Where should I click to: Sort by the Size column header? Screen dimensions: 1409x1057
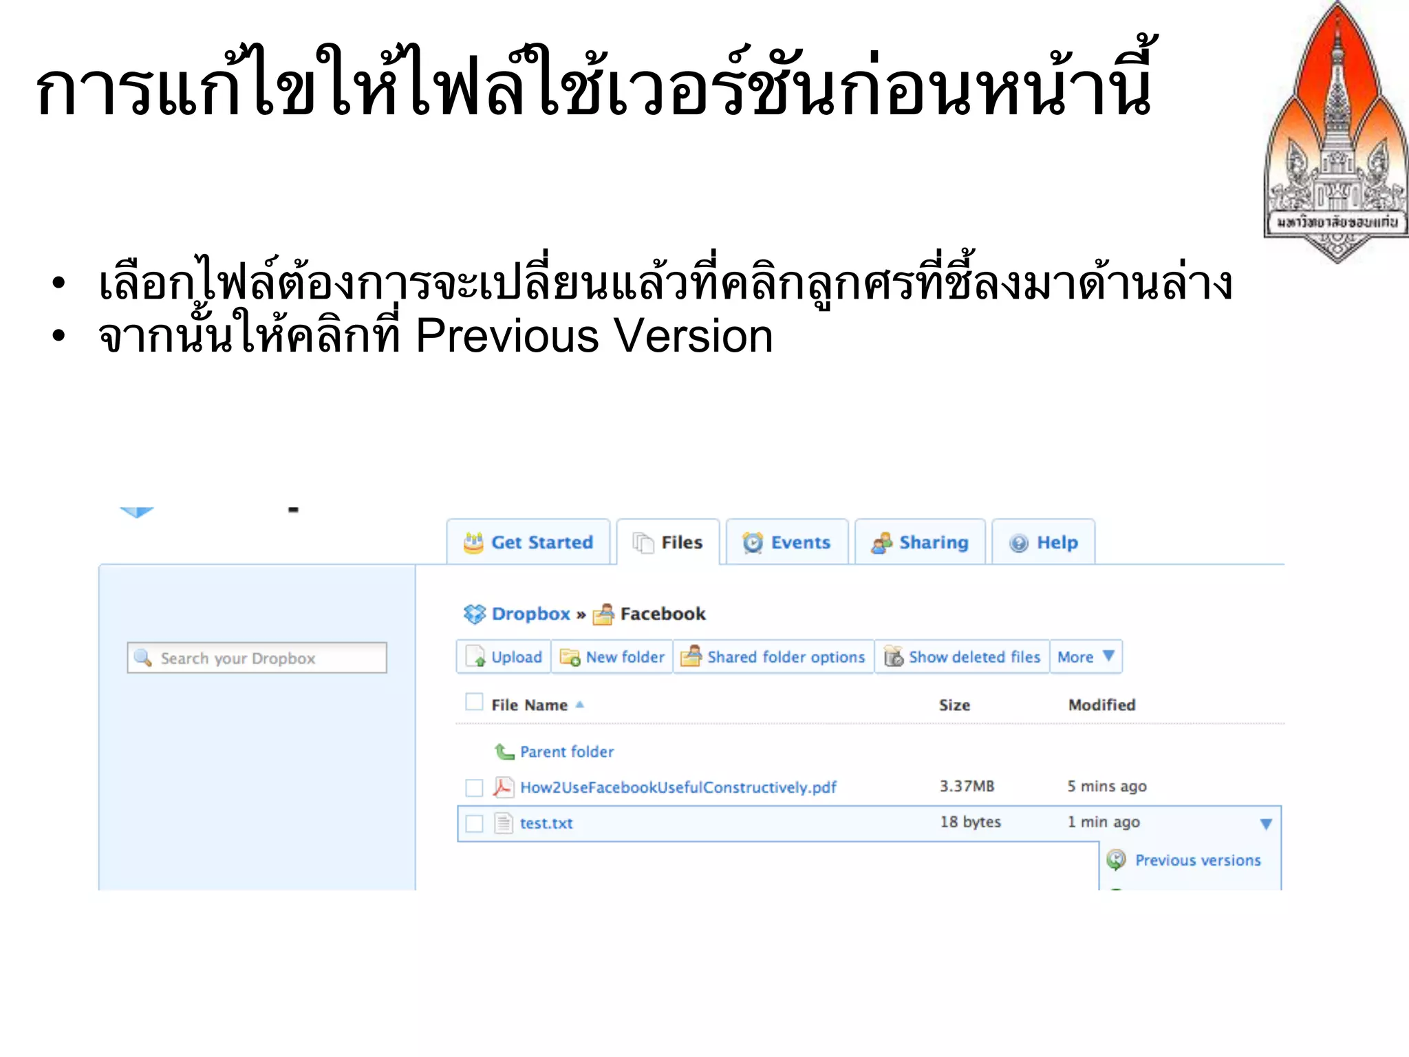click(954, 705)
